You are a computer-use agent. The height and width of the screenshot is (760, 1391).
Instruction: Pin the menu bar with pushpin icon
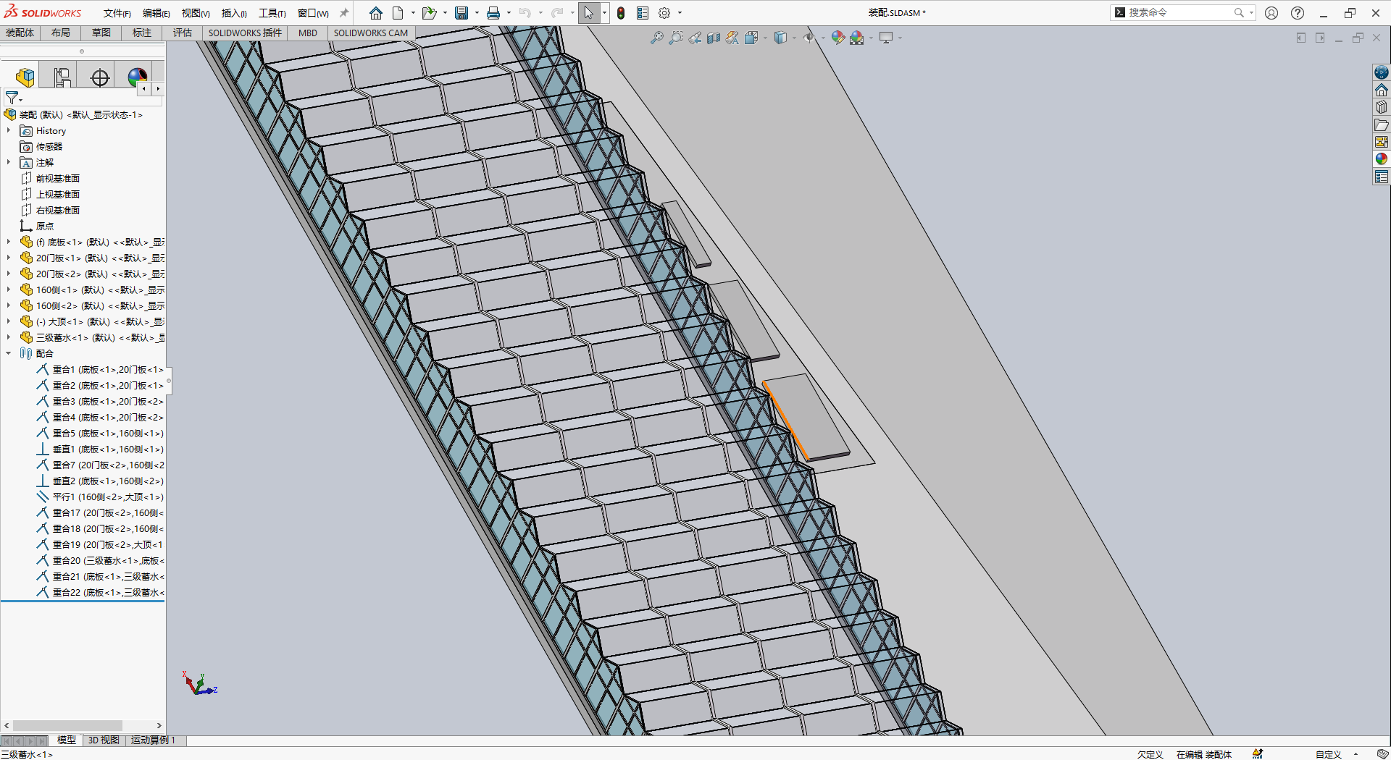pyautogui.click(x=344, y=13)
